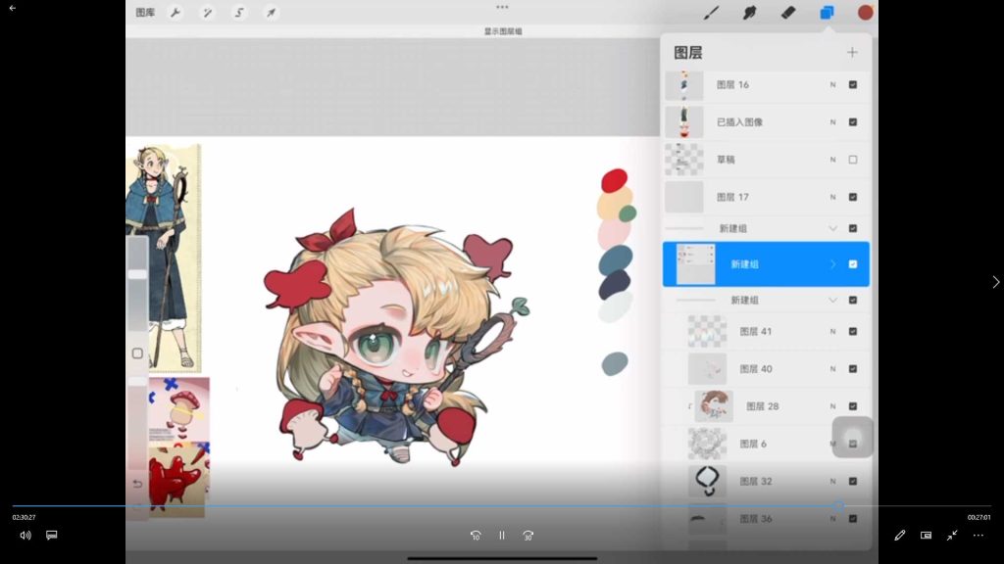
Task: Collapse the 新建组 group below 图层 17
Action: pyautogui.click(x=833, y=228)
